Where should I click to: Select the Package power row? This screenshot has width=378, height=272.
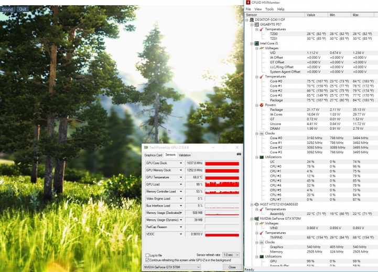tap(321, 110)
